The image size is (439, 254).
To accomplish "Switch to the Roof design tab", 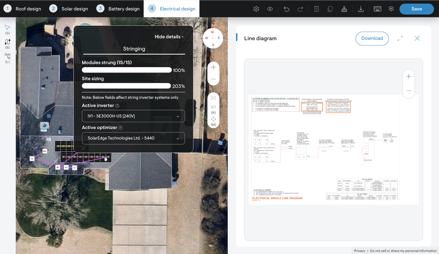I will 22,9.
